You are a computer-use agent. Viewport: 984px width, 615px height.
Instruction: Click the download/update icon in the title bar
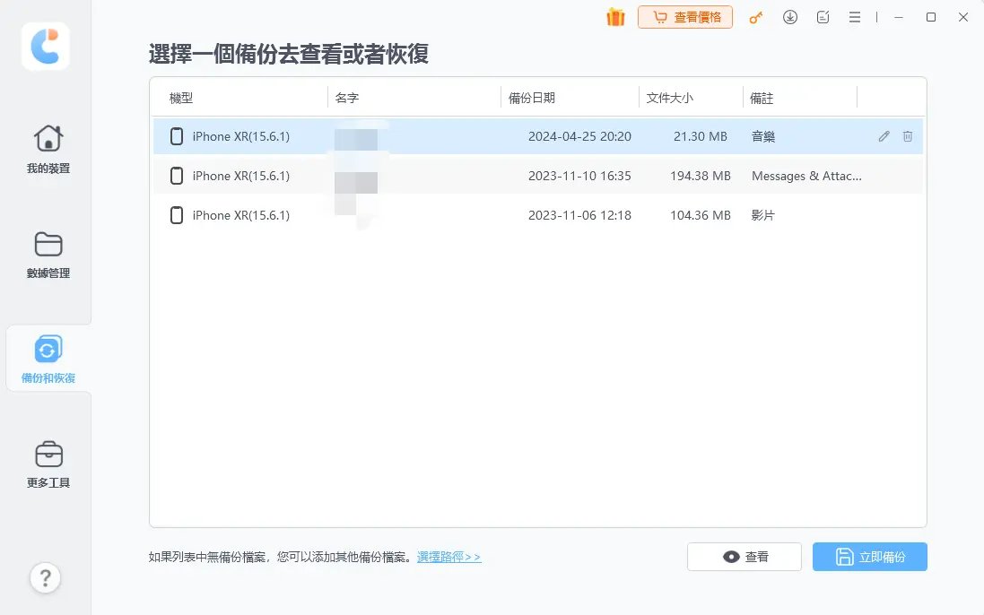click(x=790, y=17)
